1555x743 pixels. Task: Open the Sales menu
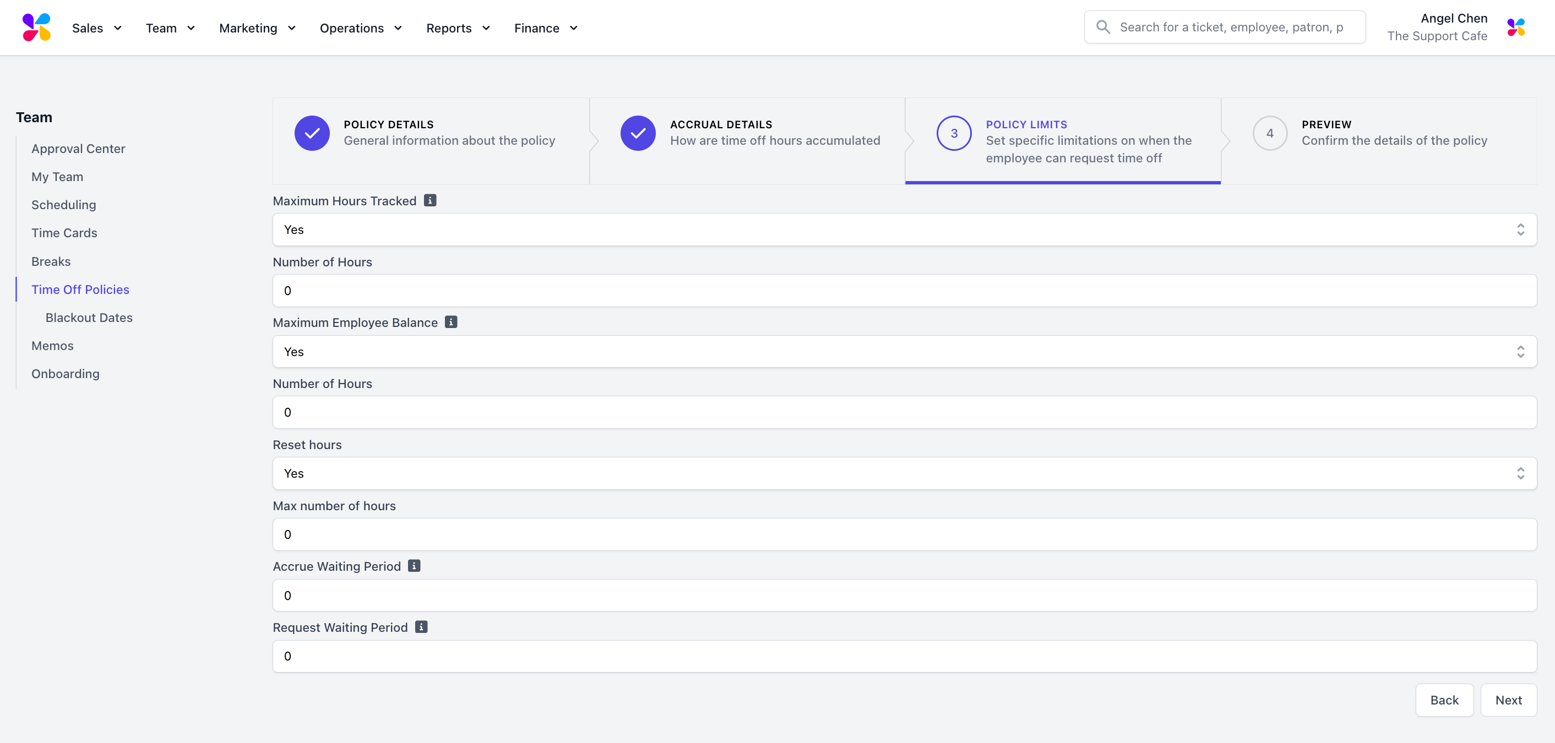[x=97, y=28]
